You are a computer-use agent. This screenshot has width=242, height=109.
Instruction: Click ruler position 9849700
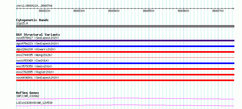click(x=218, y=11)
